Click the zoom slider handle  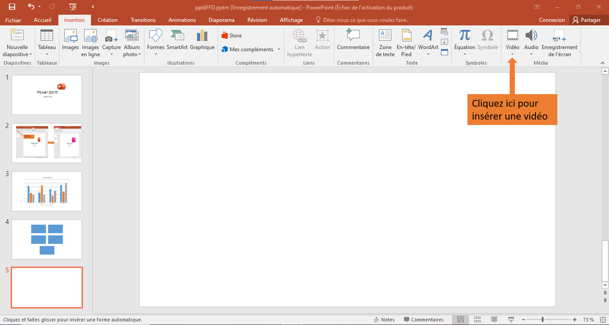[x=542, y=320]
